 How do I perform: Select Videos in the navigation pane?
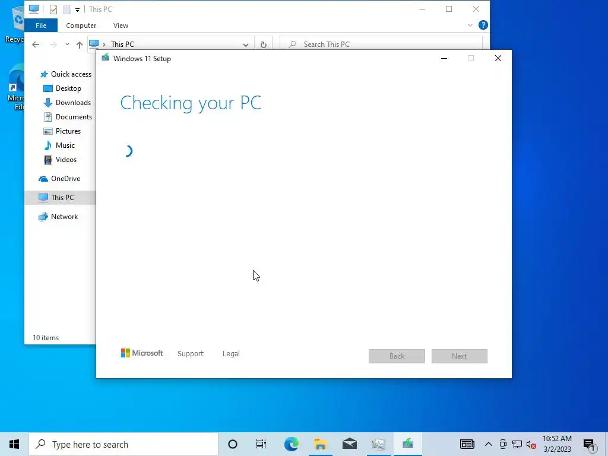[x=60, y=160]
